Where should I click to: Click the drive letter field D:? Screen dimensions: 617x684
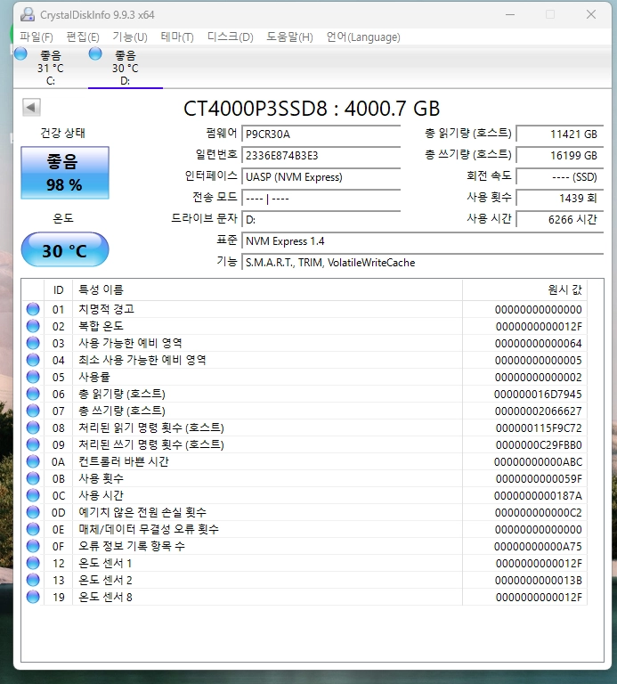click(x=321, y=219)
